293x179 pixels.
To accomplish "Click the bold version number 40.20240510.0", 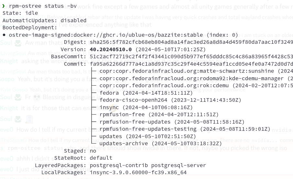I will point(111,50).
